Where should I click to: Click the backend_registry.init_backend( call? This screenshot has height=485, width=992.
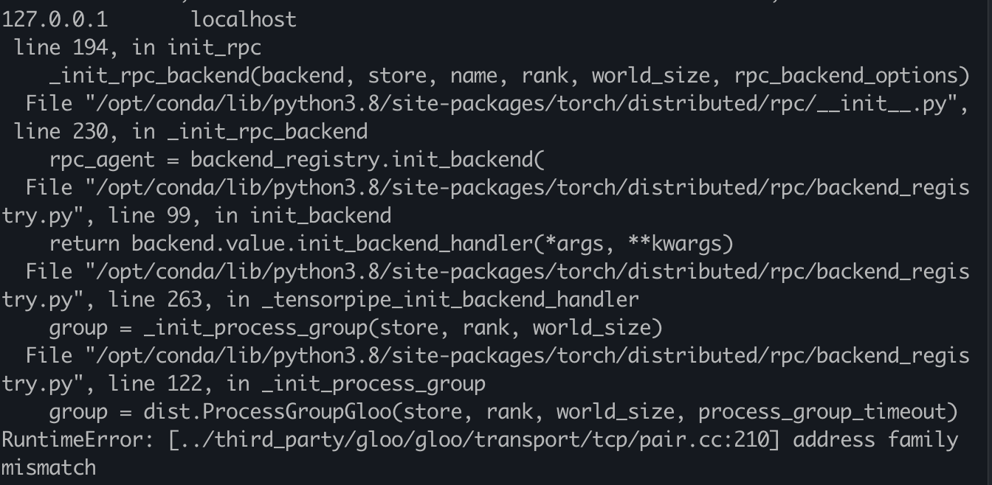click(x=367, y=160)
